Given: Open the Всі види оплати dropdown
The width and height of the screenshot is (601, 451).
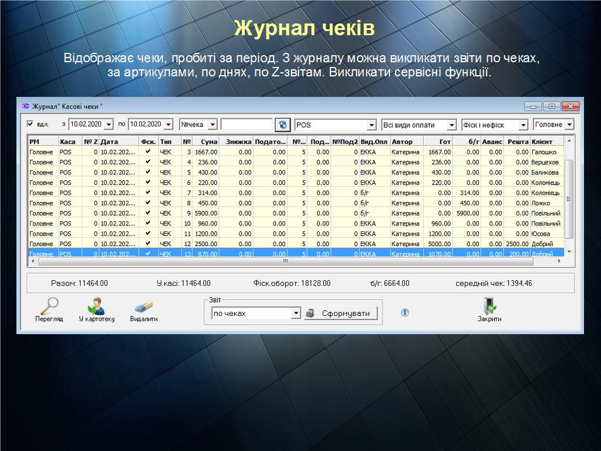Looking at the screenshot, I should (x=451, y=125).
